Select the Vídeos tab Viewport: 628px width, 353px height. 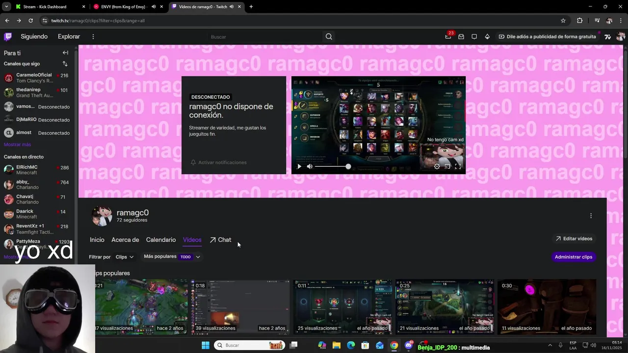[192, 240]
